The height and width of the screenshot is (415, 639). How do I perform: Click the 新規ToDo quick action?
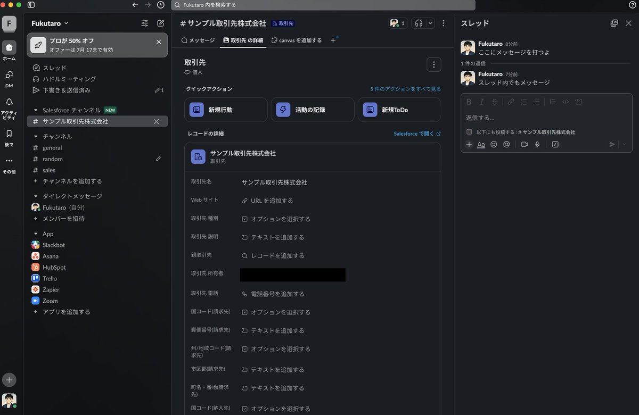coord(399,110)
